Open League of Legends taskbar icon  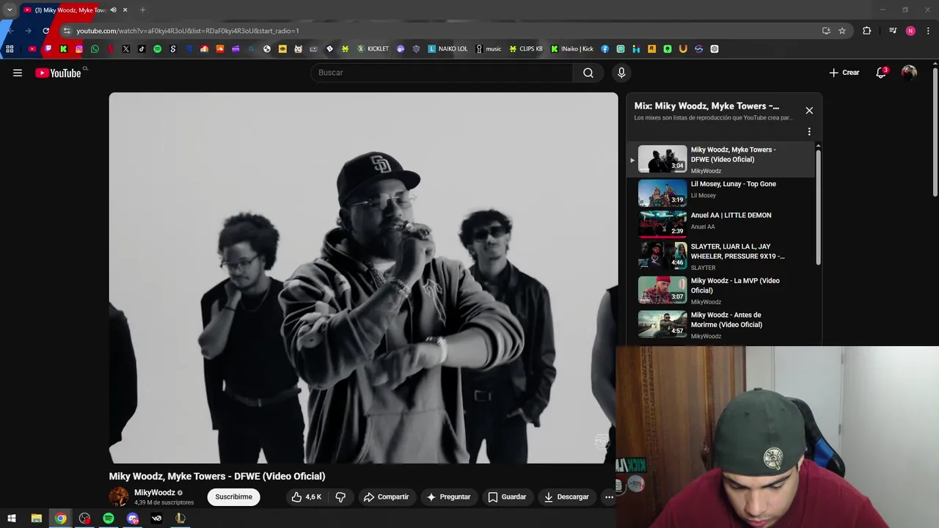[180, 518]
